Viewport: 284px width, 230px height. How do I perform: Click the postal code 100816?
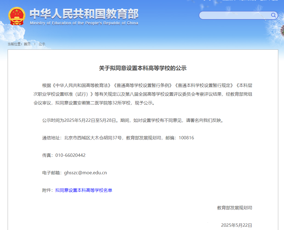pos(186,138)
